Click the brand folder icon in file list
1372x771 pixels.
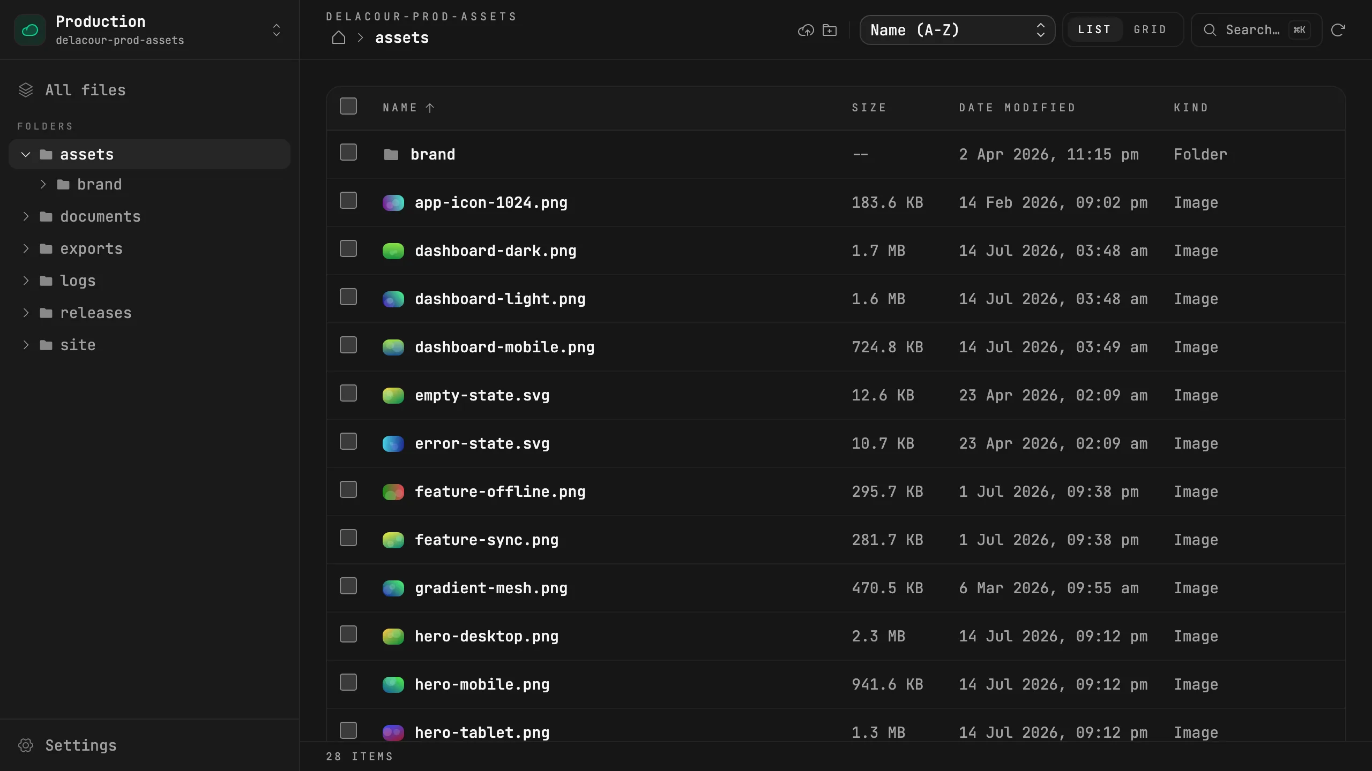[391, 155]
